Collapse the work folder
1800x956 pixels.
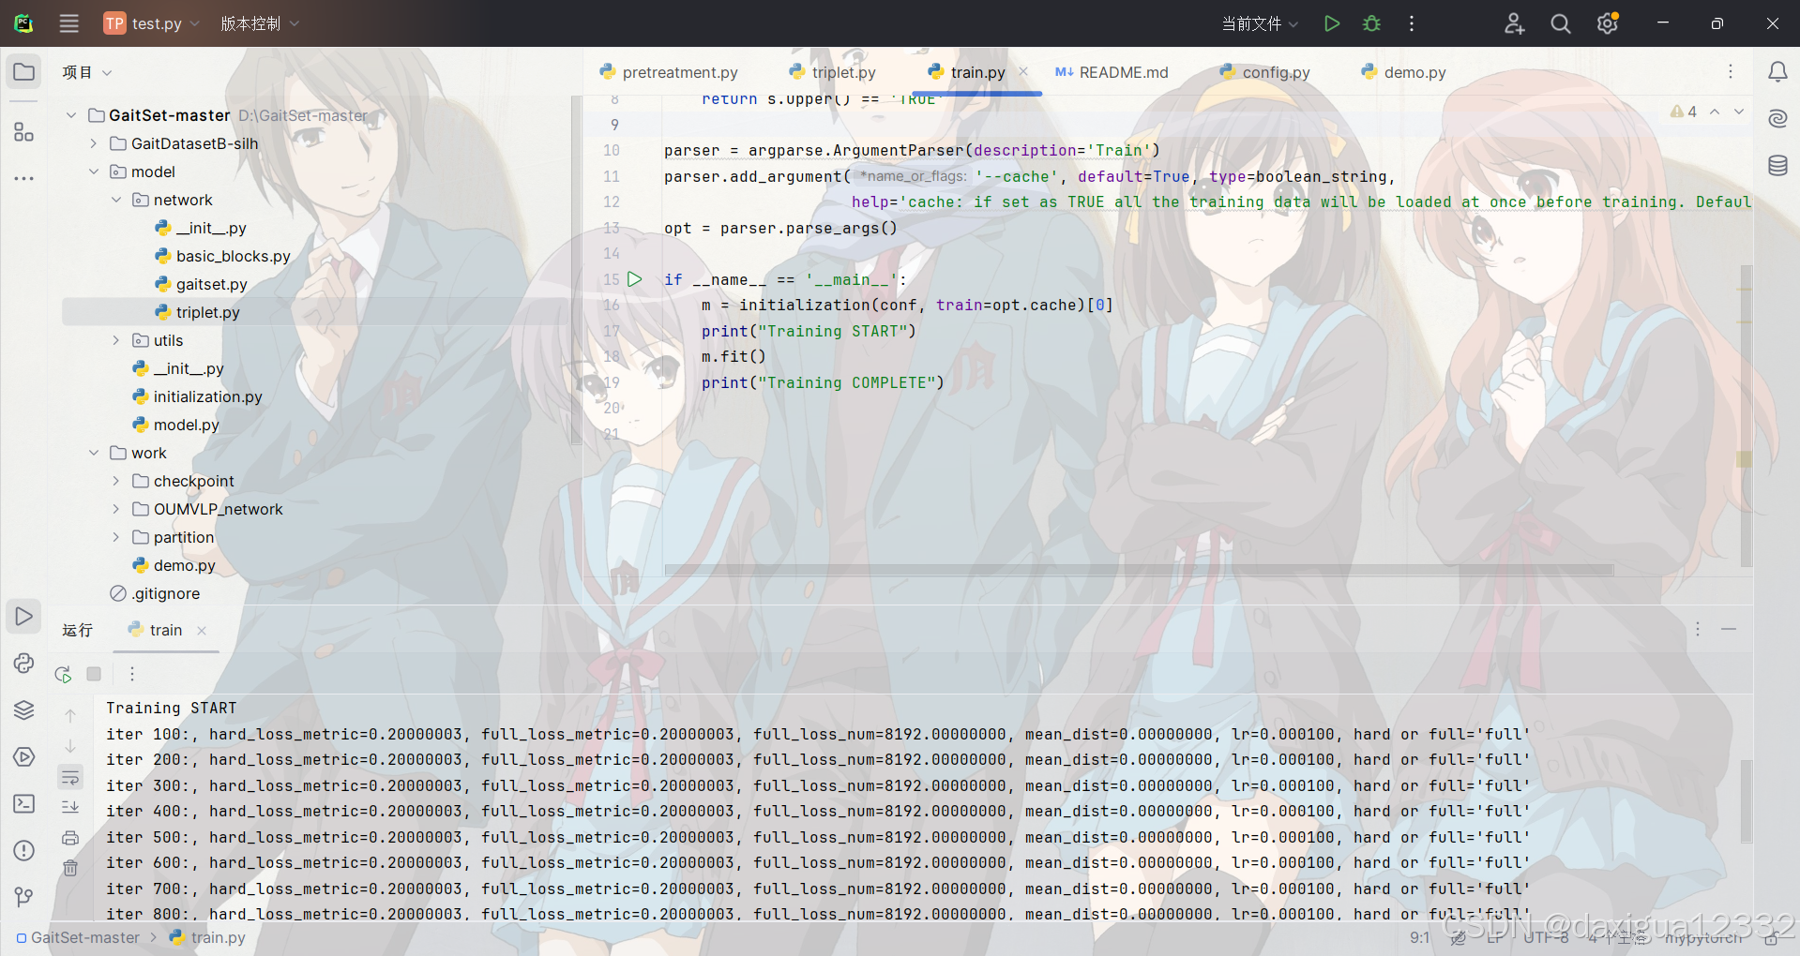94,453
